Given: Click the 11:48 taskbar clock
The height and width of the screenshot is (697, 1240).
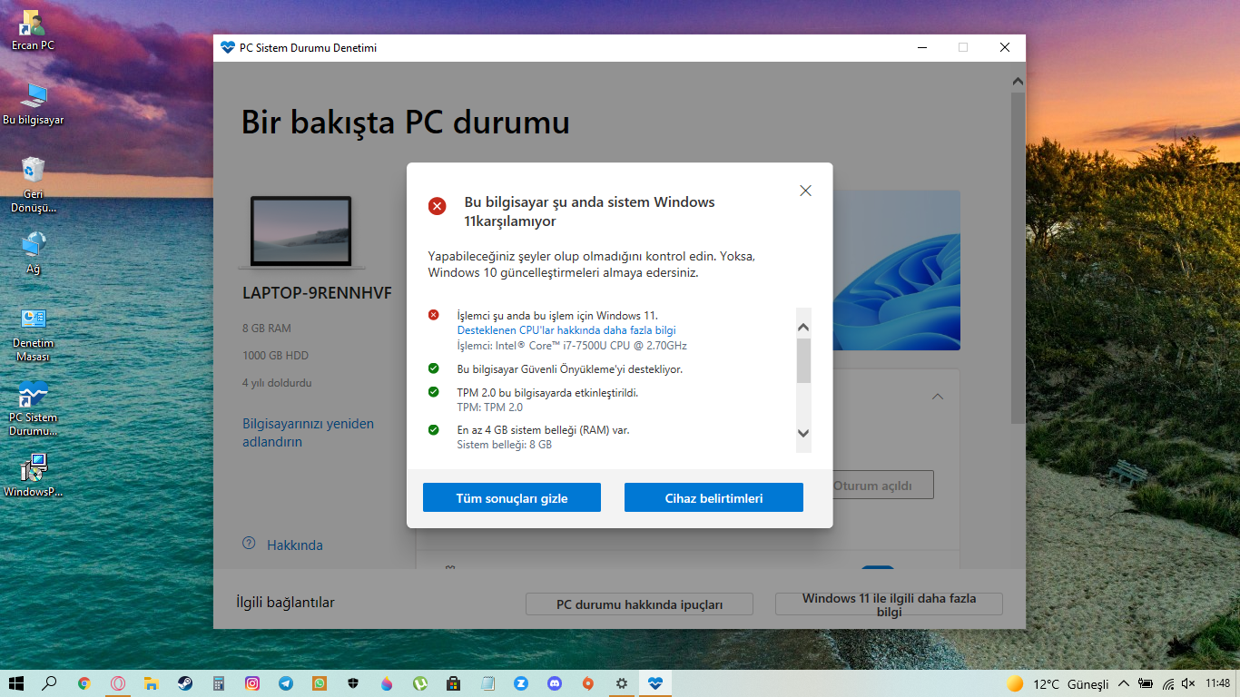Looking at the screenshot, I should 1218,683.
